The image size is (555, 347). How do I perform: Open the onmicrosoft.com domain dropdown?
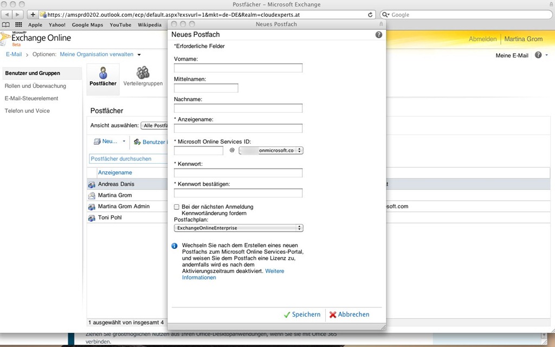click(x=271, y=151)
